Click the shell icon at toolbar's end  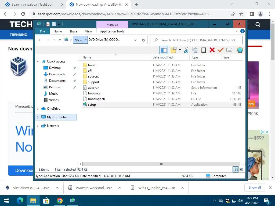(x=240, y=50)
